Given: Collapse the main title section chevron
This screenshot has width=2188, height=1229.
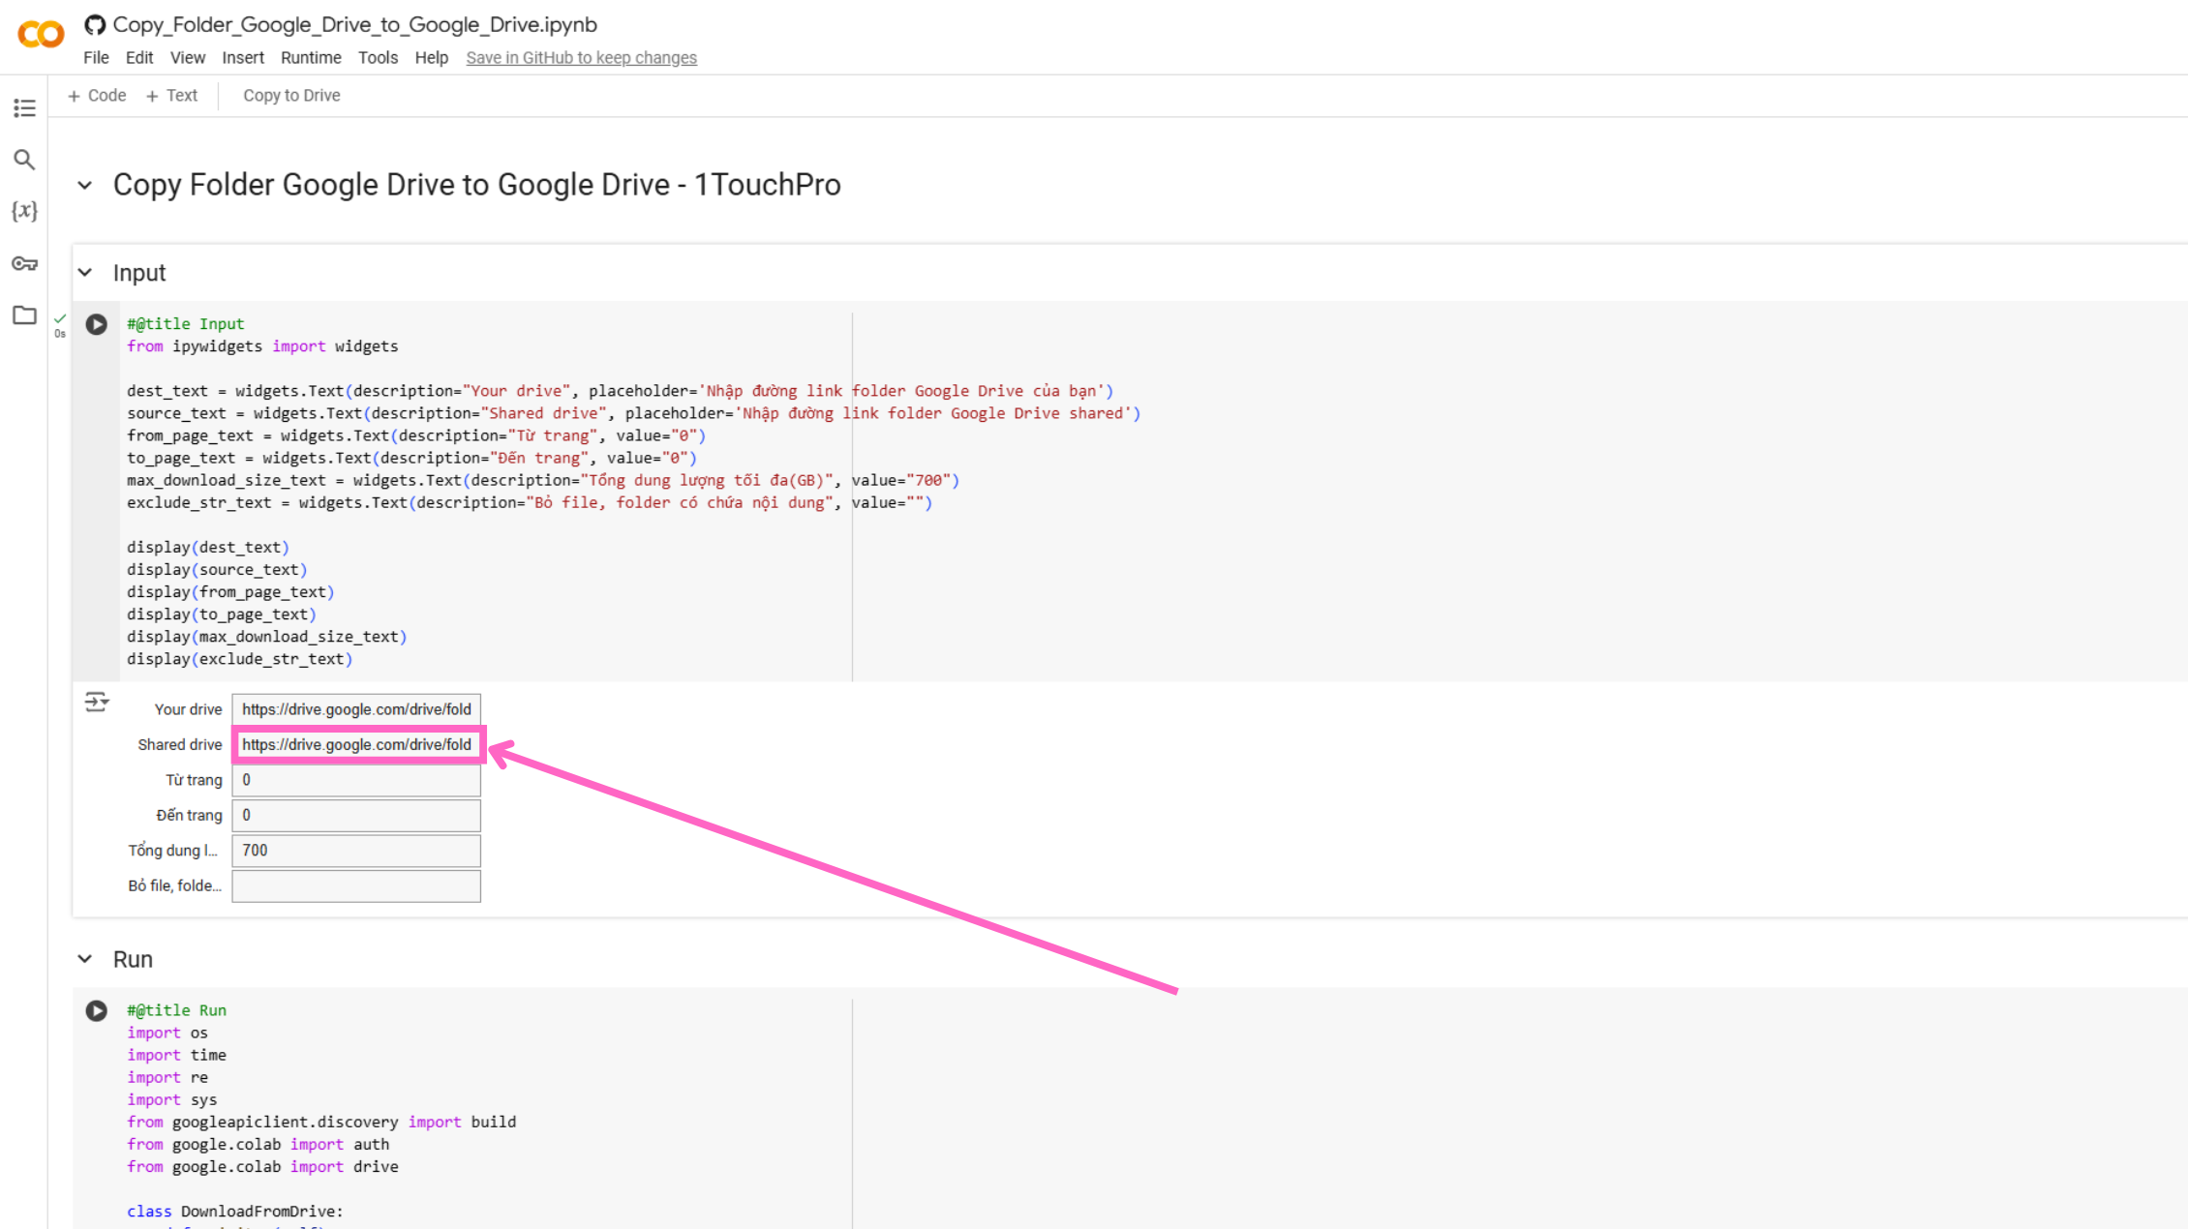Looking at the screenshot, I should 85,185.
